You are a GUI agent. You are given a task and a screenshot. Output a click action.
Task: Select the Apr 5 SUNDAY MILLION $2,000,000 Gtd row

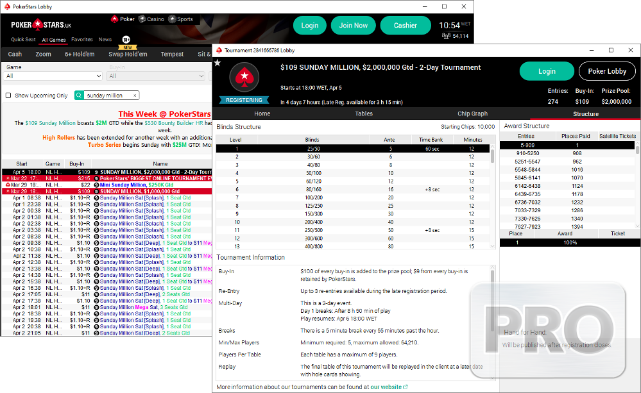(x=107, y=172)
